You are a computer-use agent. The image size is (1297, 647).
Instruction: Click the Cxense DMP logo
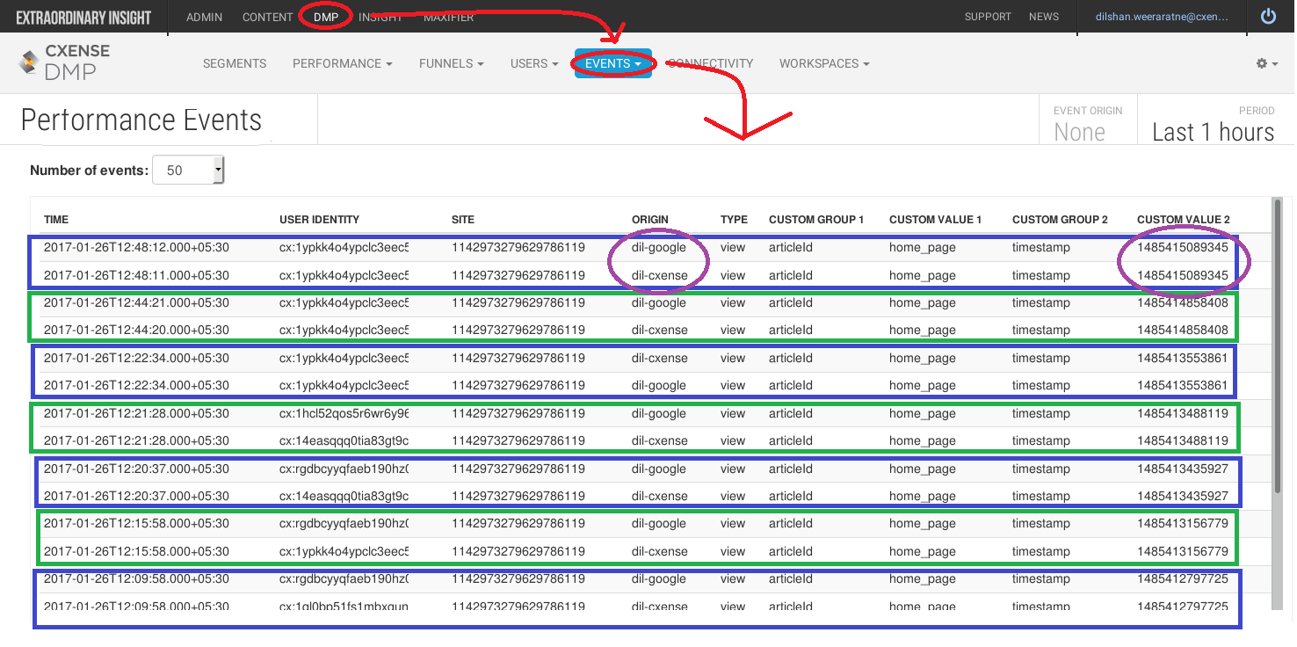[64, 62]
